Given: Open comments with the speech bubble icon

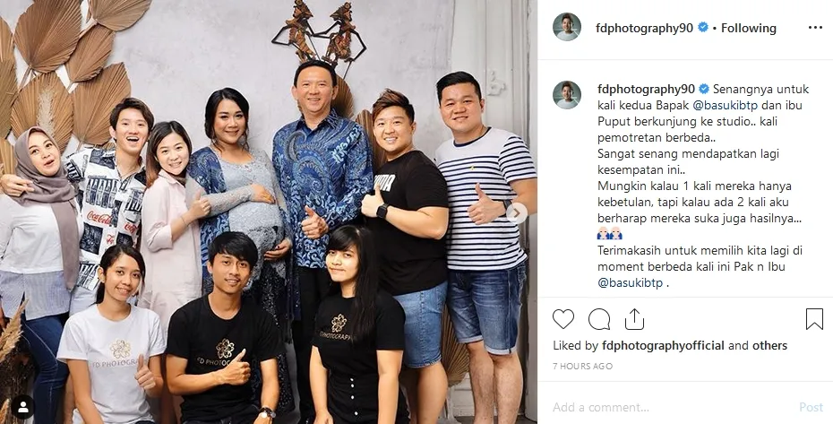Looking at the screenshot, I should pos(598,319).
